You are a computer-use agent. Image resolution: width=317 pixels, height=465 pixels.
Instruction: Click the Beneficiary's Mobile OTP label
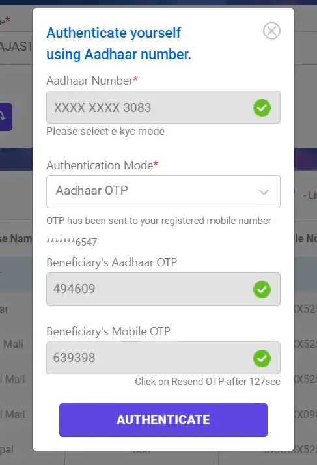tap(109, 331)
